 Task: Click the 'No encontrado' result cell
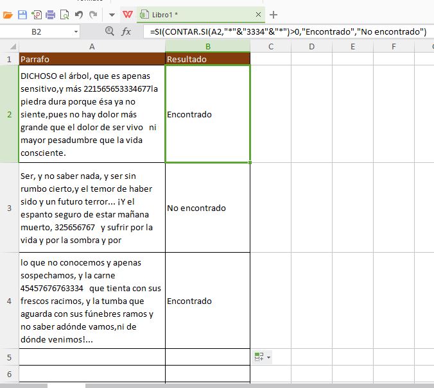[207, 208]
